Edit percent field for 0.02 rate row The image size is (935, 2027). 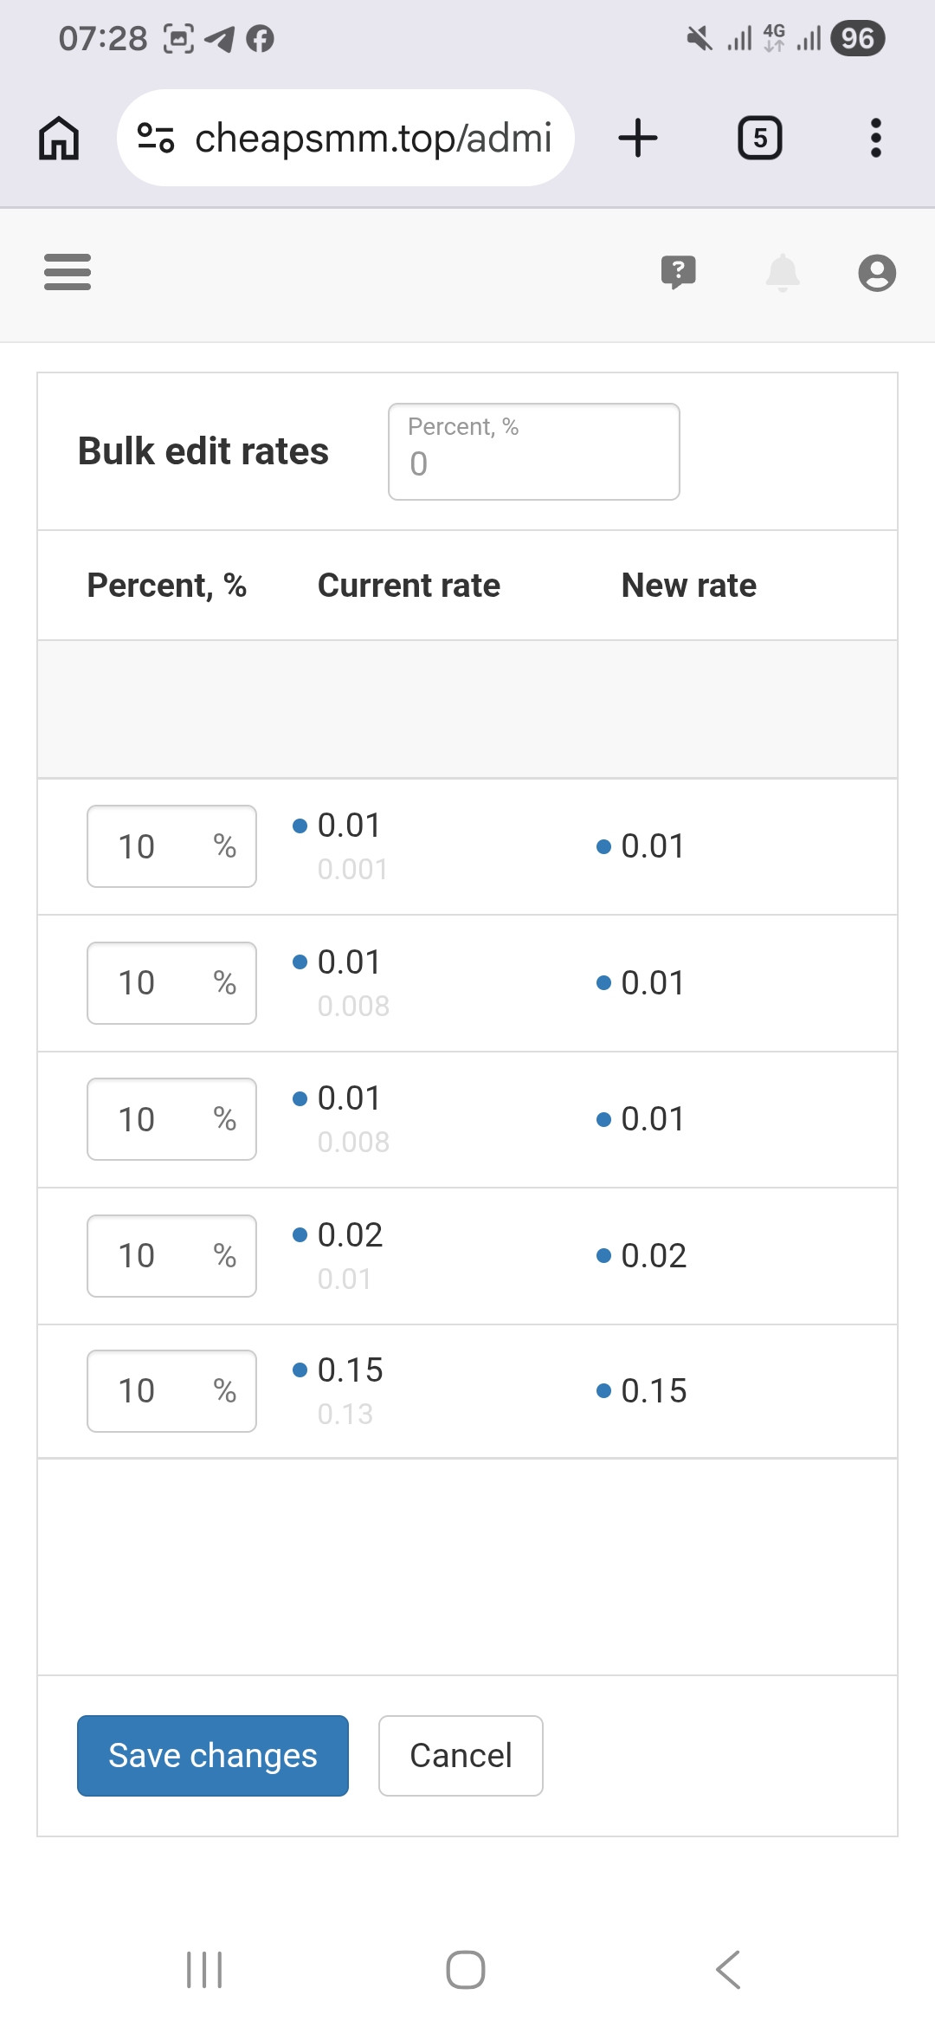(171, 1256)
